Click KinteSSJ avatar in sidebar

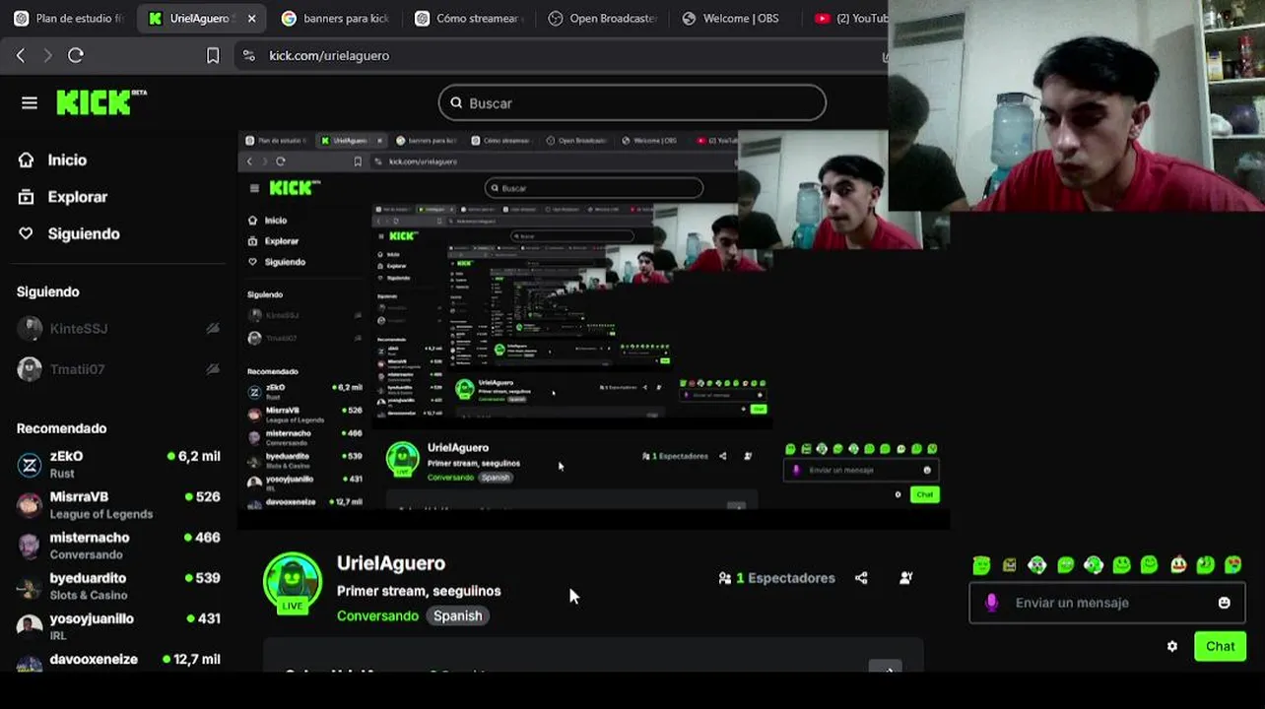30,329
